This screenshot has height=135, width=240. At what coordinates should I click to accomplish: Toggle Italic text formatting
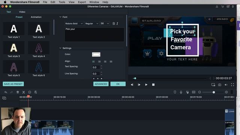(x=117, y=24)
